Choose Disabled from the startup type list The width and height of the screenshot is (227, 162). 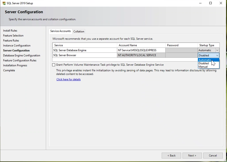point(209,63)
